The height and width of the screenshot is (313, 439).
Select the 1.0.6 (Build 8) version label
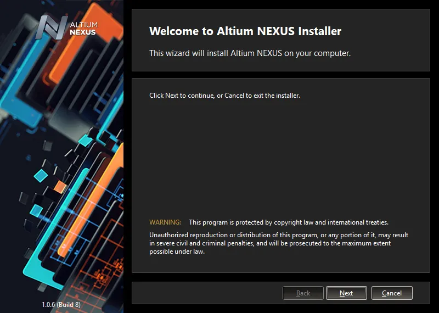[61, 304]
